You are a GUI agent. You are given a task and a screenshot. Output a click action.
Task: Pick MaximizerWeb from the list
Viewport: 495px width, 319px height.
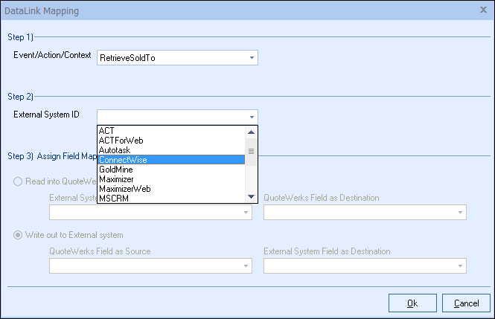pyautogui.click(x=124, y=189)
